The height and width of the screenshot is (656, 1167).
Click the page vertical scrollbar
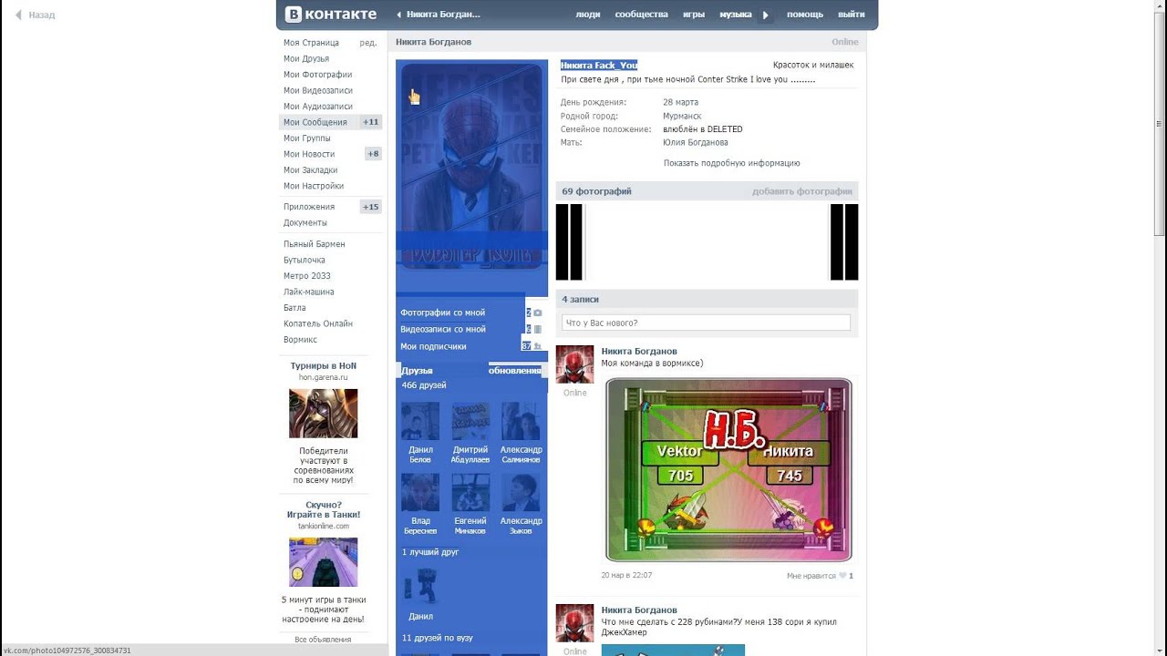click(x=1160, y=123)
